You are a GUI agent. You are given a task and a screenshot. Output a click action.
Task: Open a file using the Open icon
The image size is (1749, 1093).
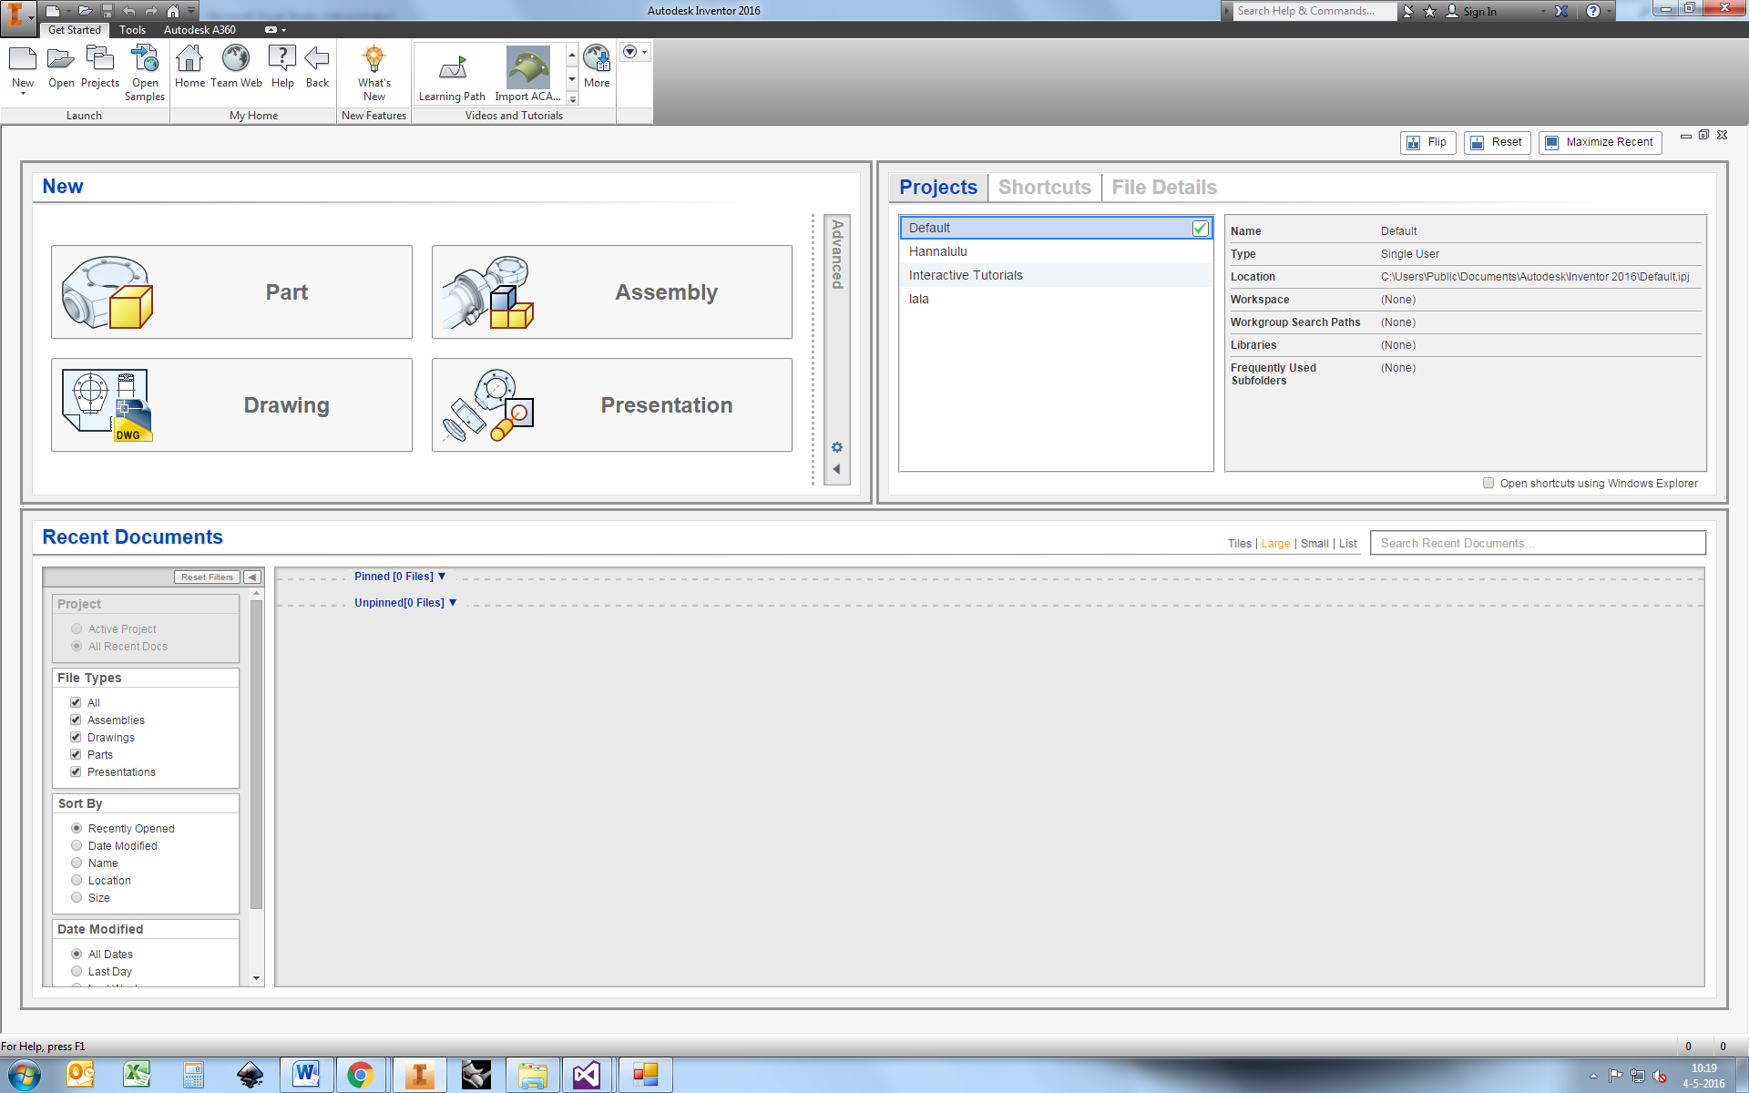click(61, 60)
